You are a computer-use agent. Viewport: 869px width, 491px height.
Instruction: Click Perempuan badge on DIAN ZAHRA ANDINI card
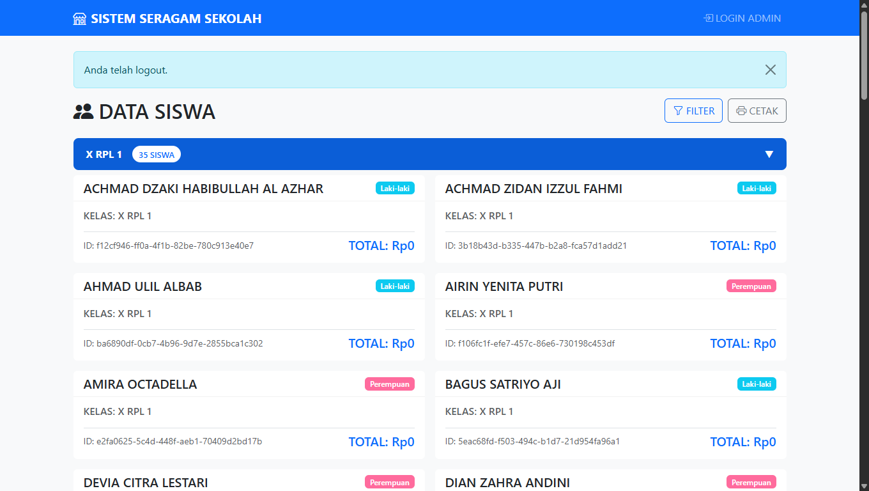tap(751, 482)
